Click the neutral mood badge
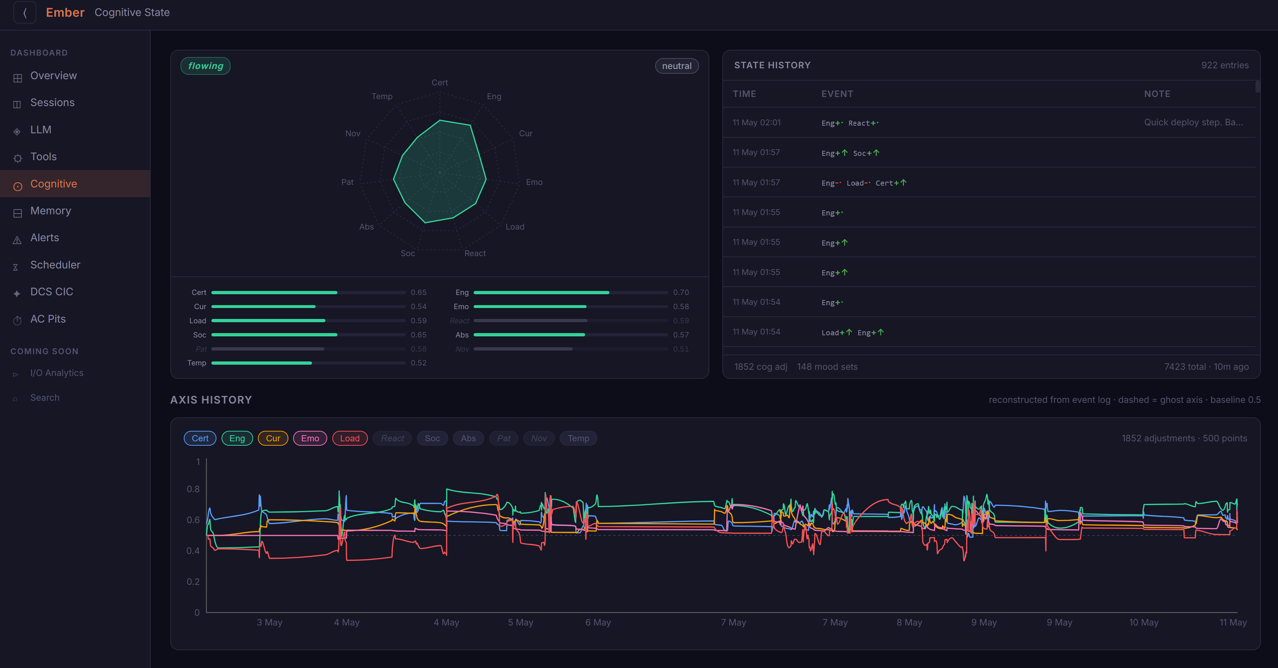1278x668 pixels. (x=677, y=66)
